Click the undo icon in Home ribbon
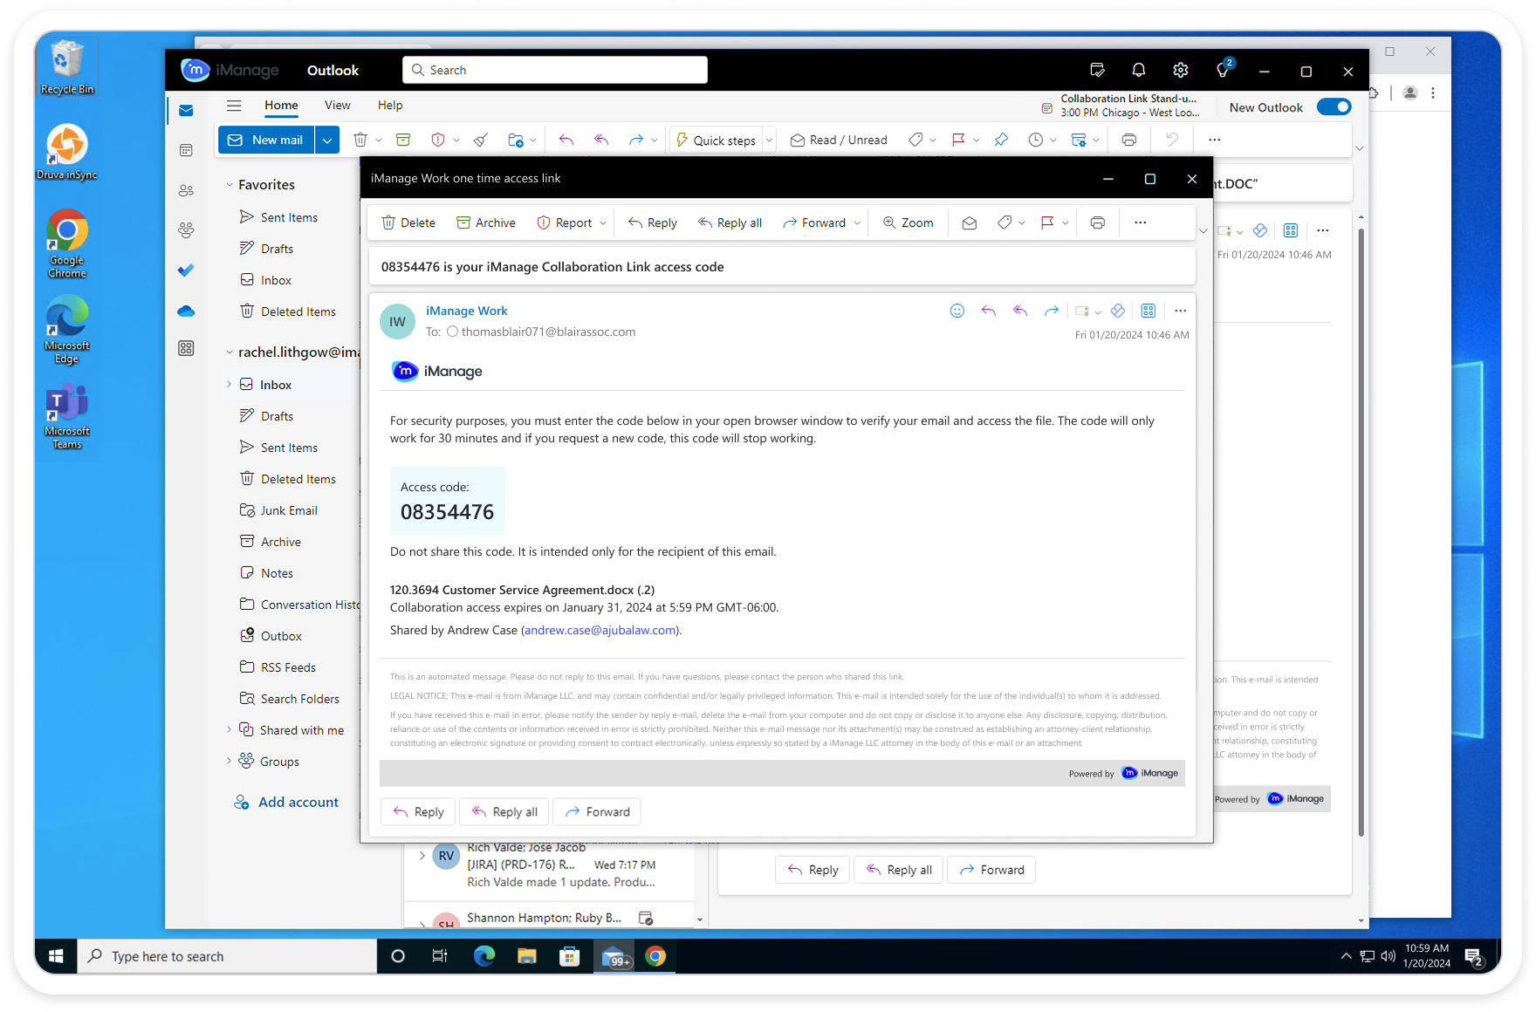This screenshot has width=1536, height=1012. pos(1172,140)
